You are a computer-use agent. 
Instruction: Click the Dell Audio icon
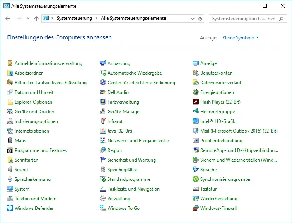click(103, 92)
